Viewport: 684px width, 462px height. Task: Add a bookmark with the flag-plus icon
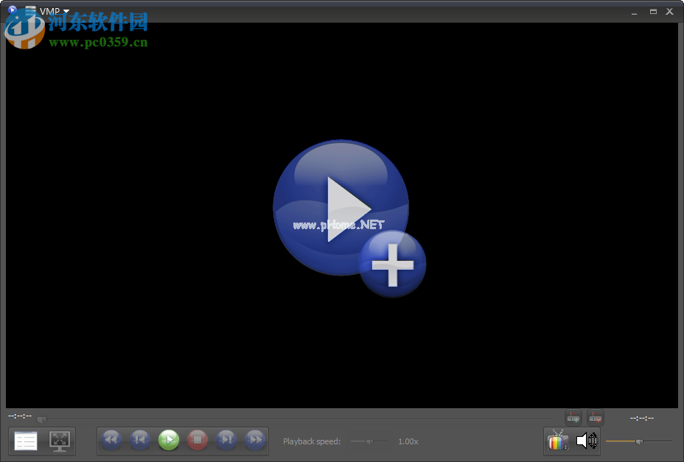click(x=573, y=417)
